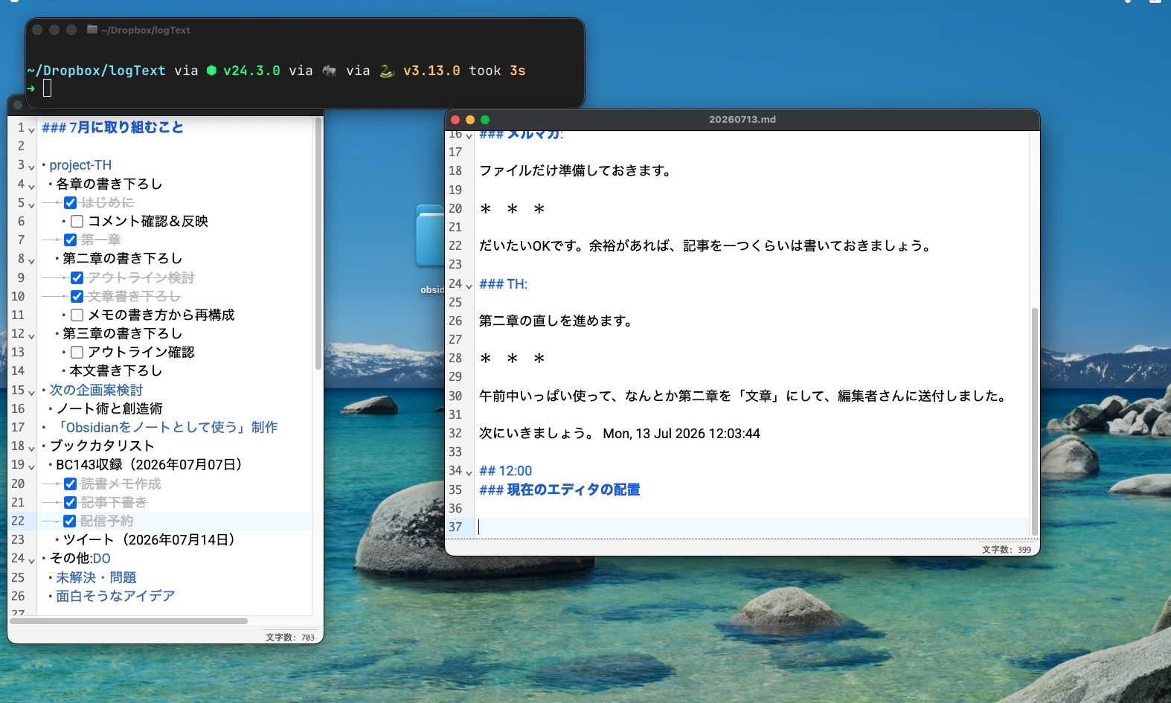Click the Python snake icon in prompt
Image resolution: width=1171 pixels, height=703 pixels.
tap(387, 71)
